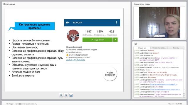Save the presentation with the floppy disk icon

[71, 95]
